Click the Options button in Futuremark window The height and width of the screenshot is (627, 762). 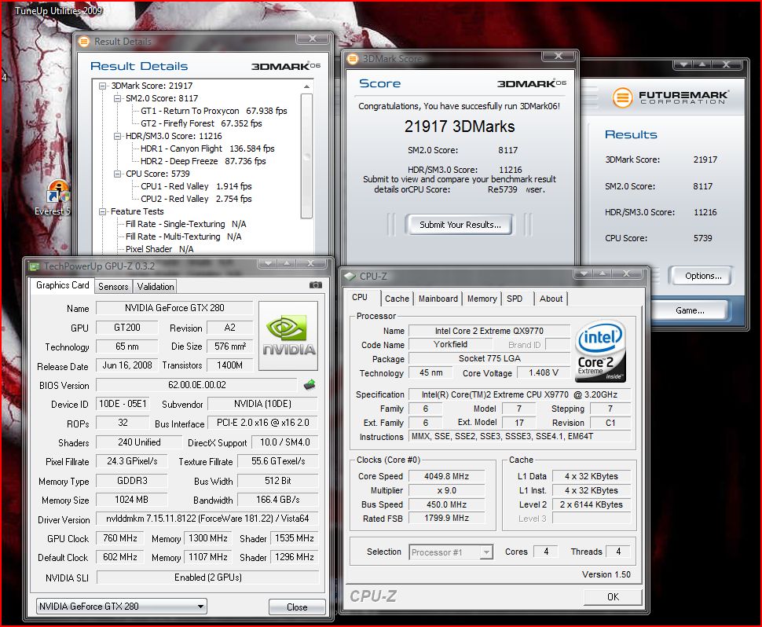click(x=703, y=276)
